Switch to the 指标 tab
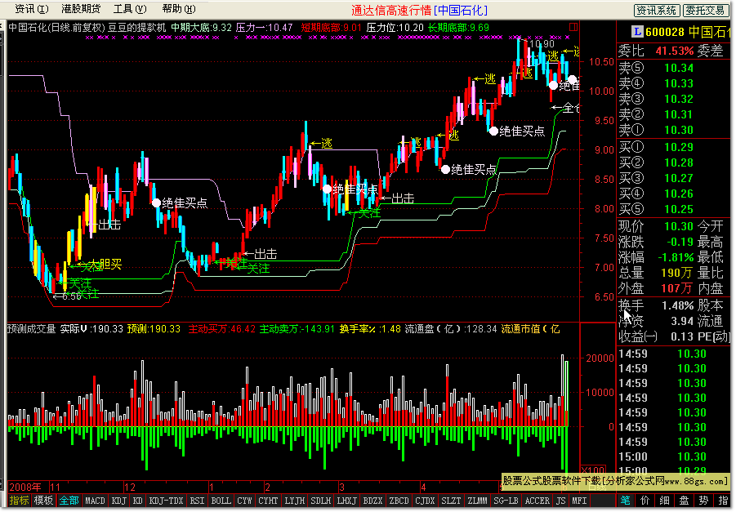 click(x=20, y=501)
